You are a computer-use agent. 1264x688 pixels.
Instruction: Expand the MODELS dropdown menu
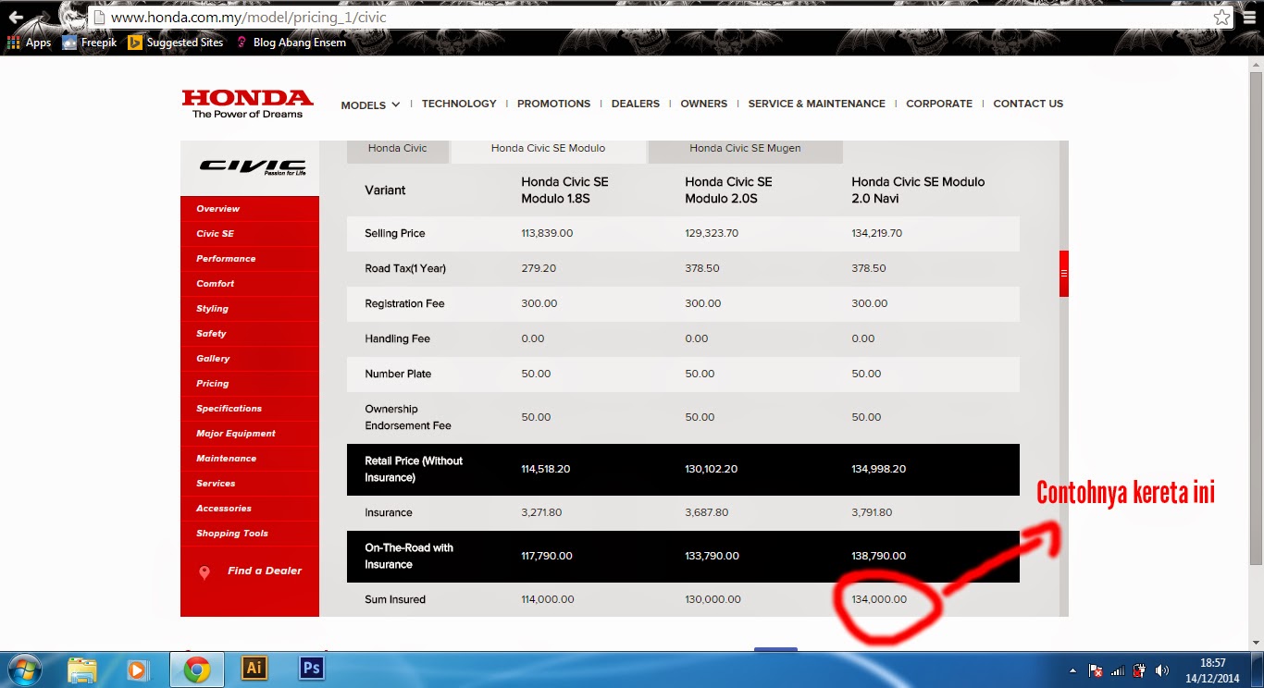(370, 104)
